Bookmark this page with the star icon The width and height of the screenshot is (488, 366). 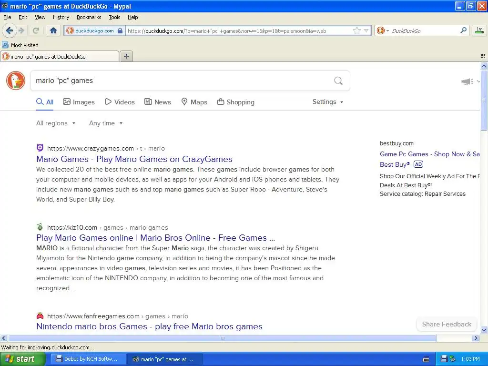(357, 30)
